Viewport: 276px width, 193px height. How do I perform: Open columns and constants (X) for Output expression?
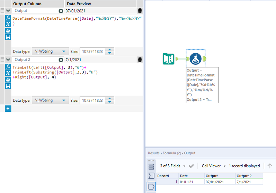pos(8,24)
